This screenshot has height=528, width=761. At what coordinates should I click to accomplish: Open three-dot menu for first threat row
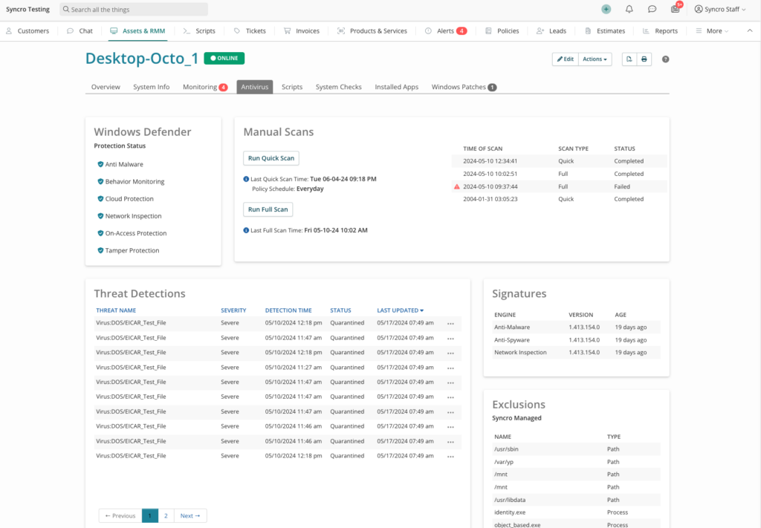pyautogui.click(x=450, y=323)
